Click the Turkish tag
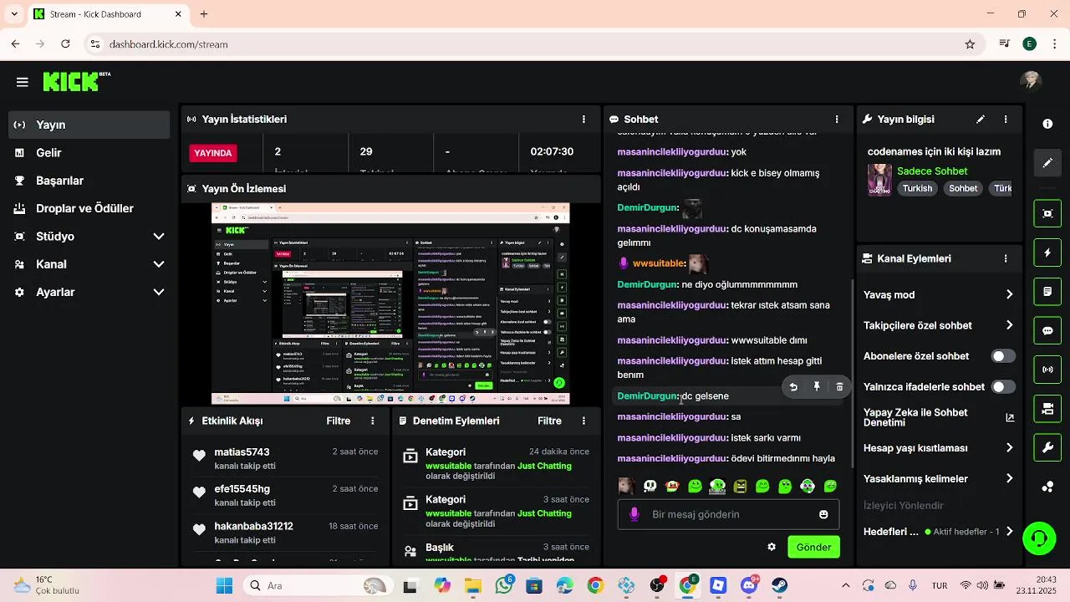The width and height of the screenshot is (1070, 602). tap(917, 188)
